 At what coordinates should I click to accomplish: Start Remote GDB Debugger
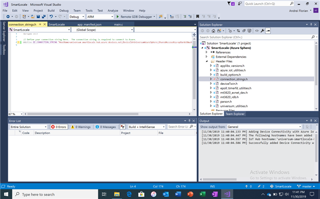134,16
